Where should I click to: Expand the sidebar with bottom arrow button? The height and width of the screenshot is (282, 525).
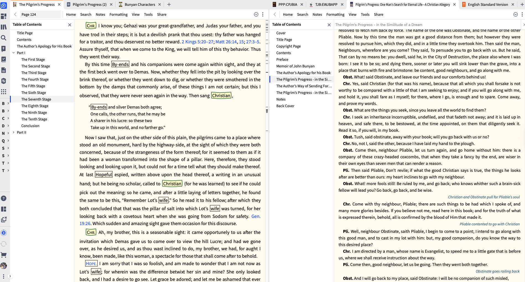click(10, 276)
